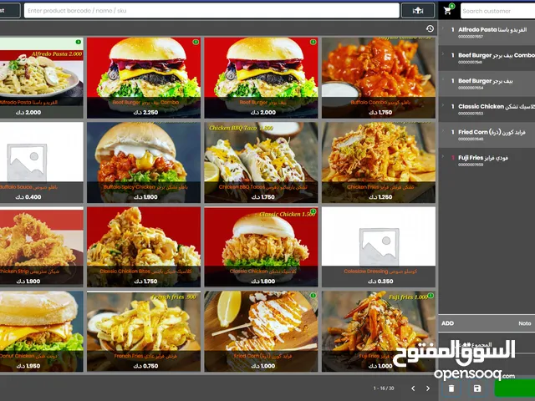Select Classic Chicken line in order list
Image resolution: width=535 pixels, height=401 pixels.
pyautogui.click(x=487, y=109)
